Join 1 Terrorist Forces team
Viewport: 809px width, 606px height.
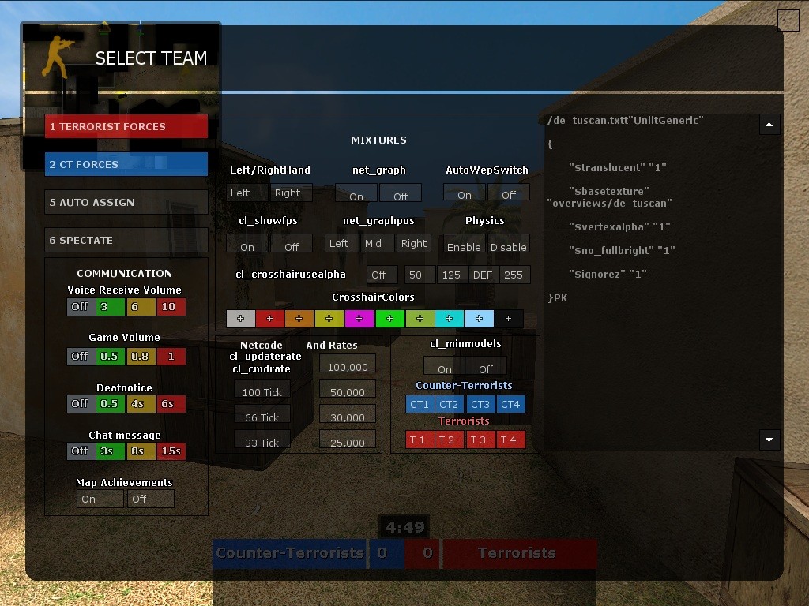click(126, 126)
